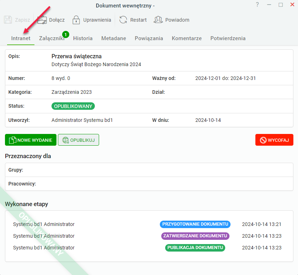Click the Dołącz toolbar label
Screen dimensions: 298x275
(57, 20)
